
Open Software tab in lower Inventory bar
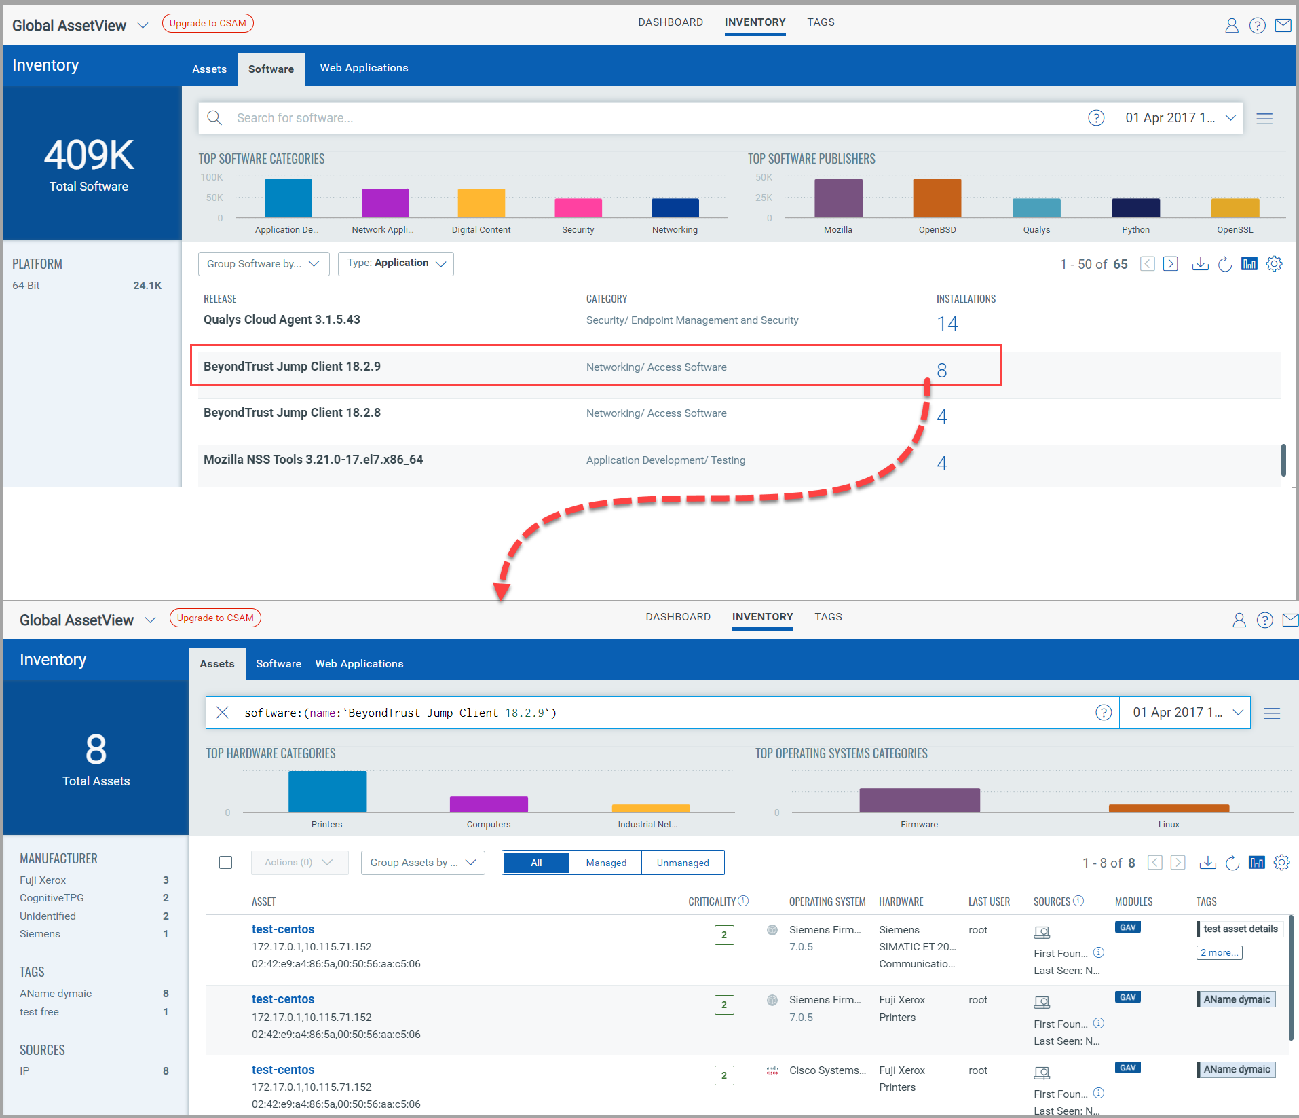pyautogui.click(x=278, y=664)
